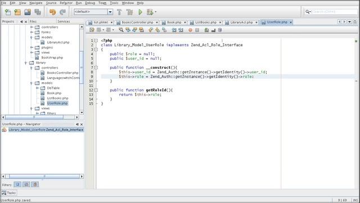Collapse the library folder
This screenshot has height=203, width=360.
(26, 63)
